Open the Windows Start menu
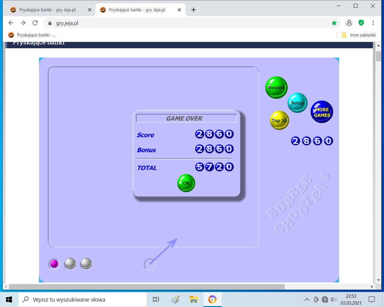Screen dimensions: 384x307 point(9,300)
